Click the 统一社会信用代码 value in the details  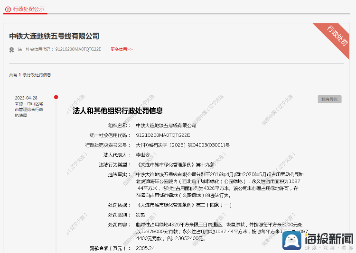tap(163, 136)
